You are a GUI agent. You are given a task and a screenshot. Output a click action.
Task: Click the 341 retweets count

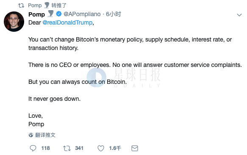(x=79, y=148)
